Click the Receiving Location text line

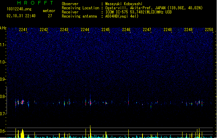coord(132,8)
